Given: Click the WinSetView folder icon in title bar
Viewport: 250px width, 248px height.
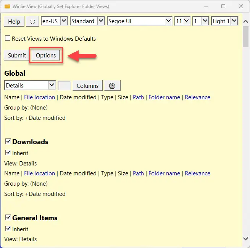Looking at the screenshot, I should 7,6.
